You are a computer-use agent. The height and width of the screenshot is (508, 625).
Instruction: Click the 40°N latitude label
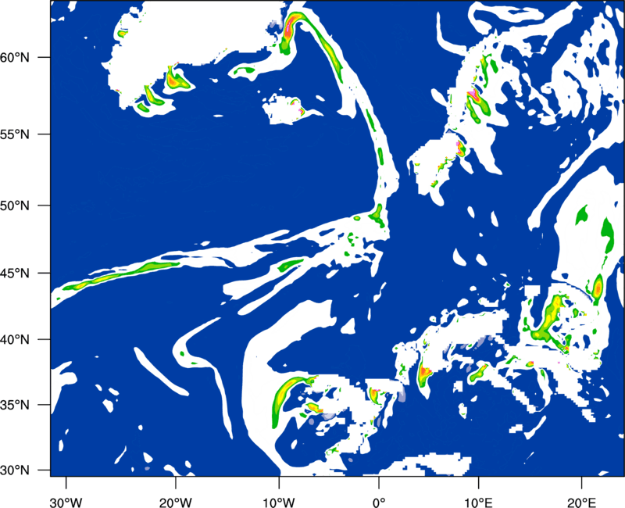[x=15, y=340]
